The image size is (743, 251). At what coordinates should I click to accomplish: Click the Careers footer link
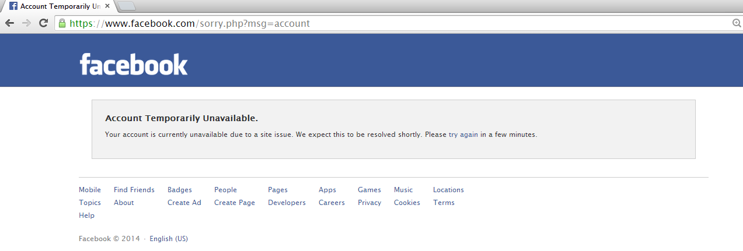pos(332,203)
